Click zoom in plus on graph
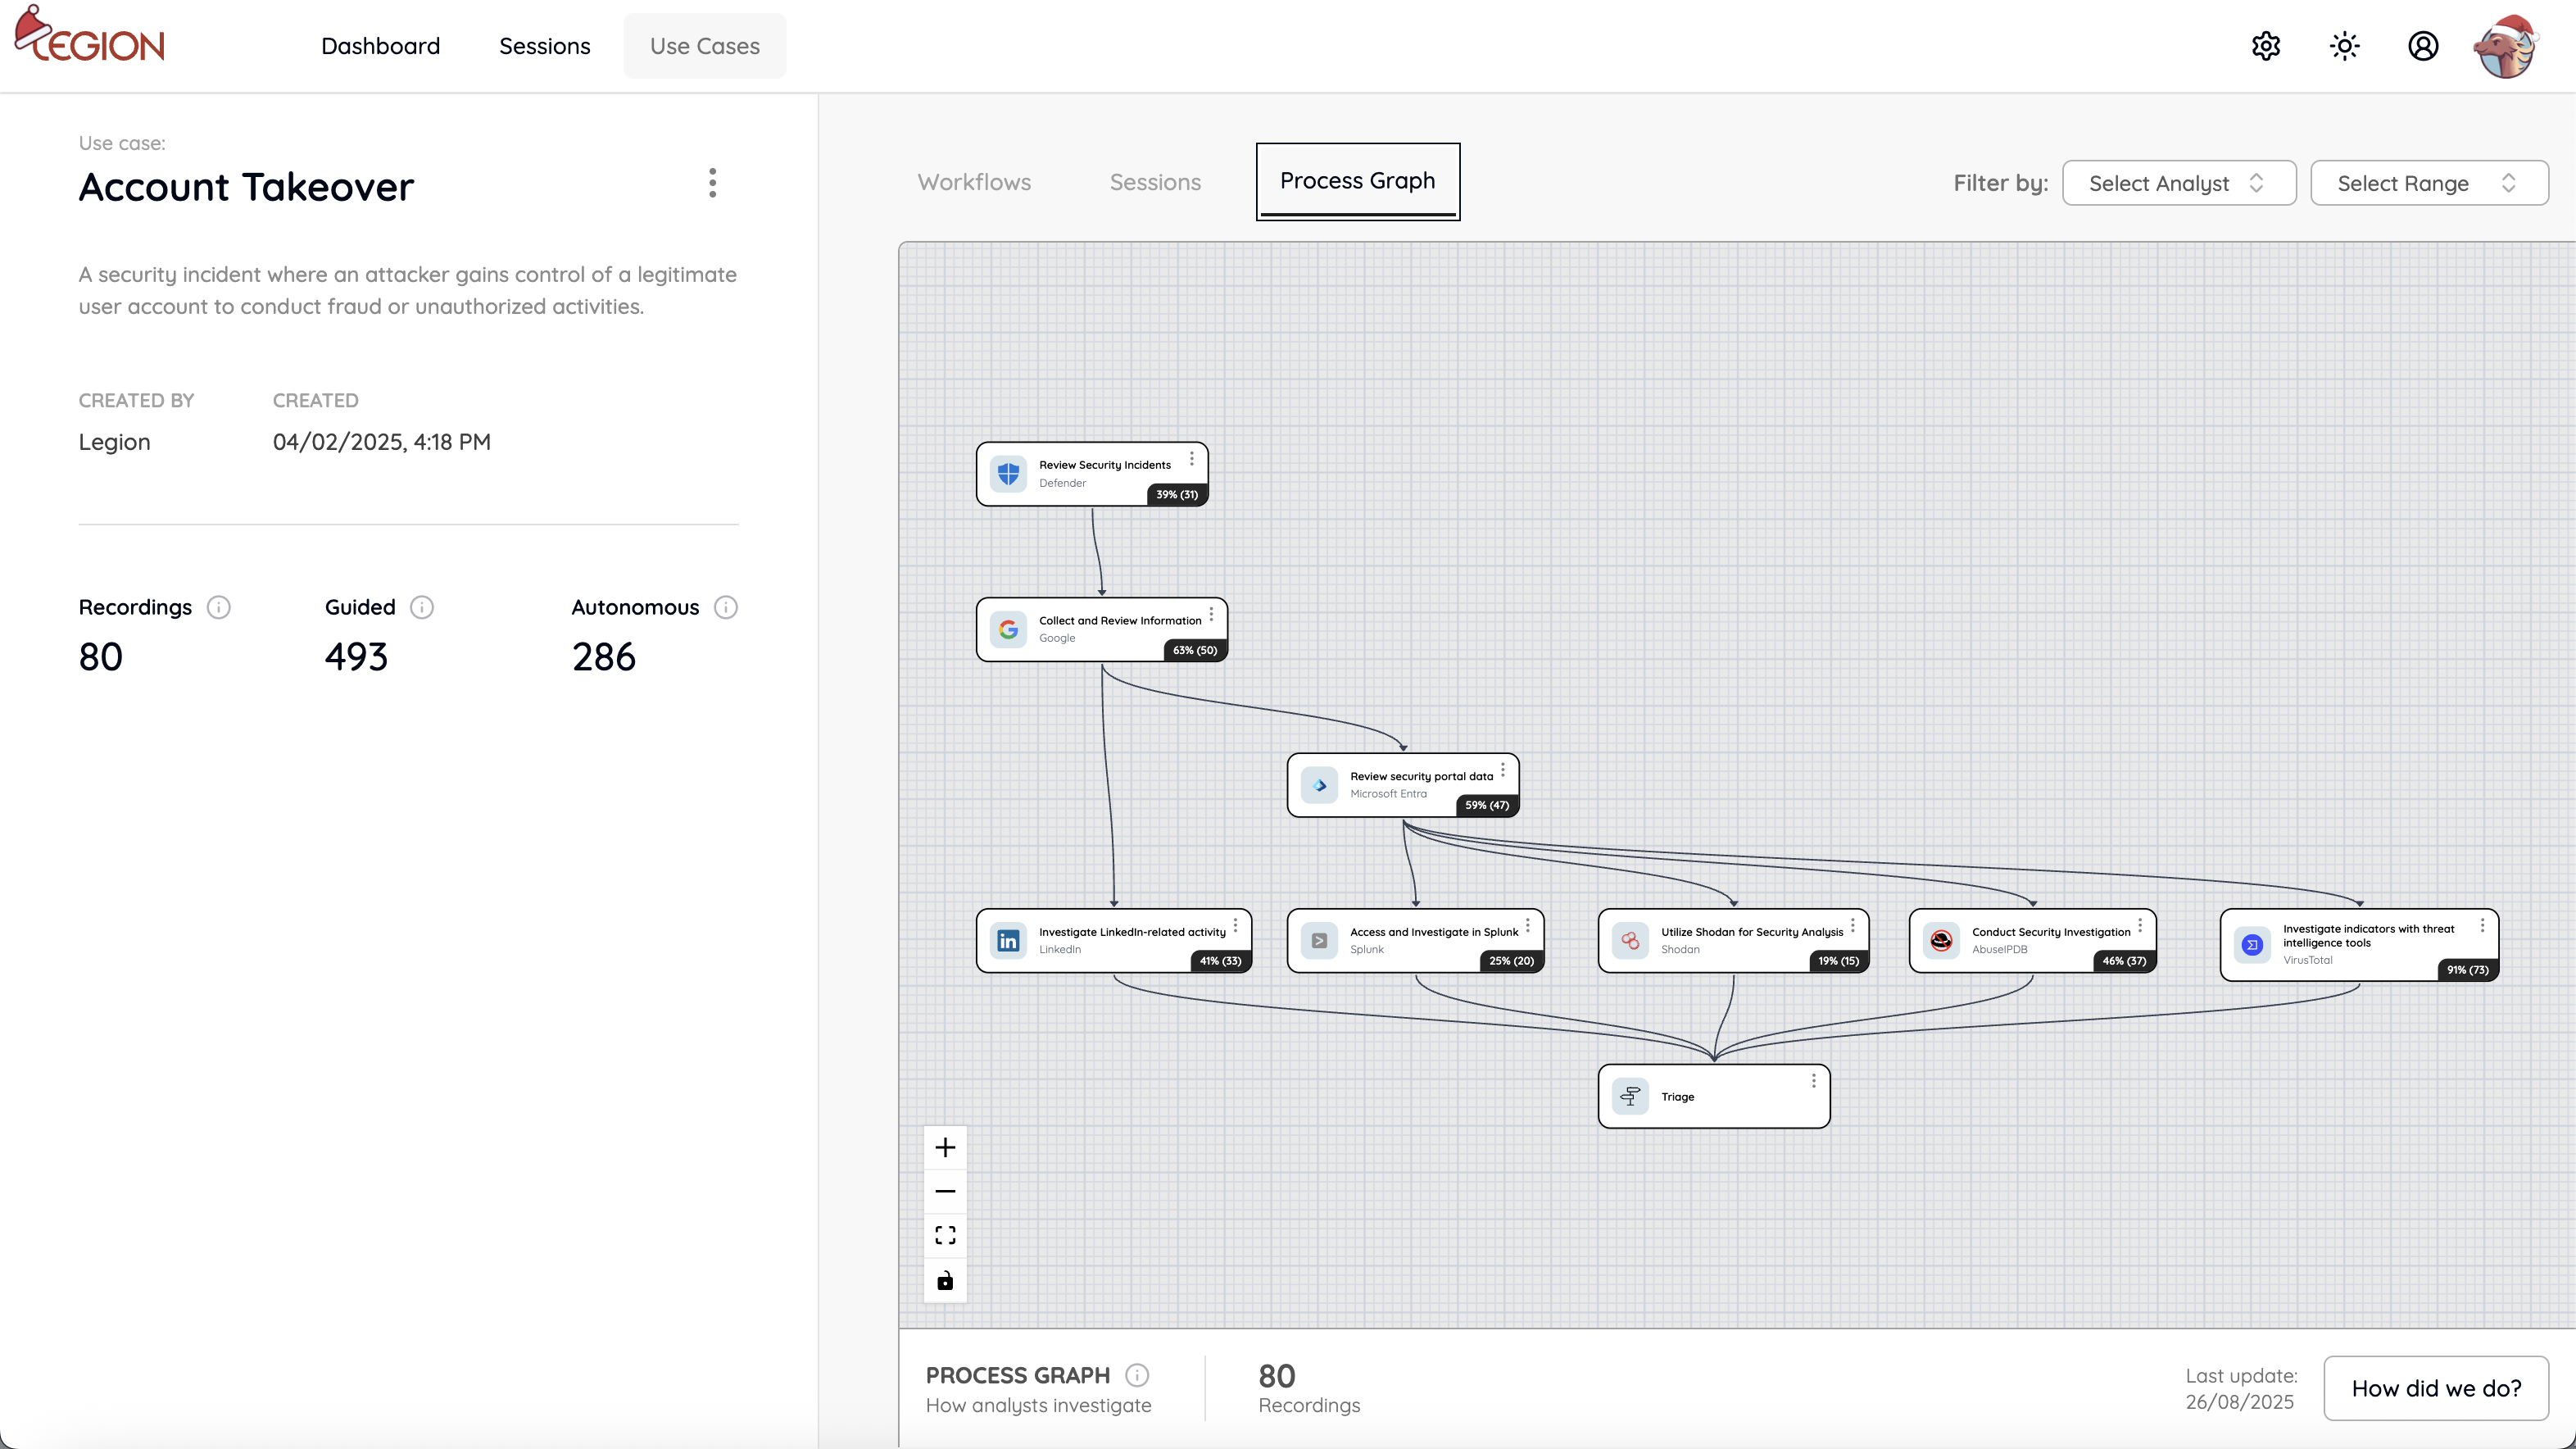 944,1147
